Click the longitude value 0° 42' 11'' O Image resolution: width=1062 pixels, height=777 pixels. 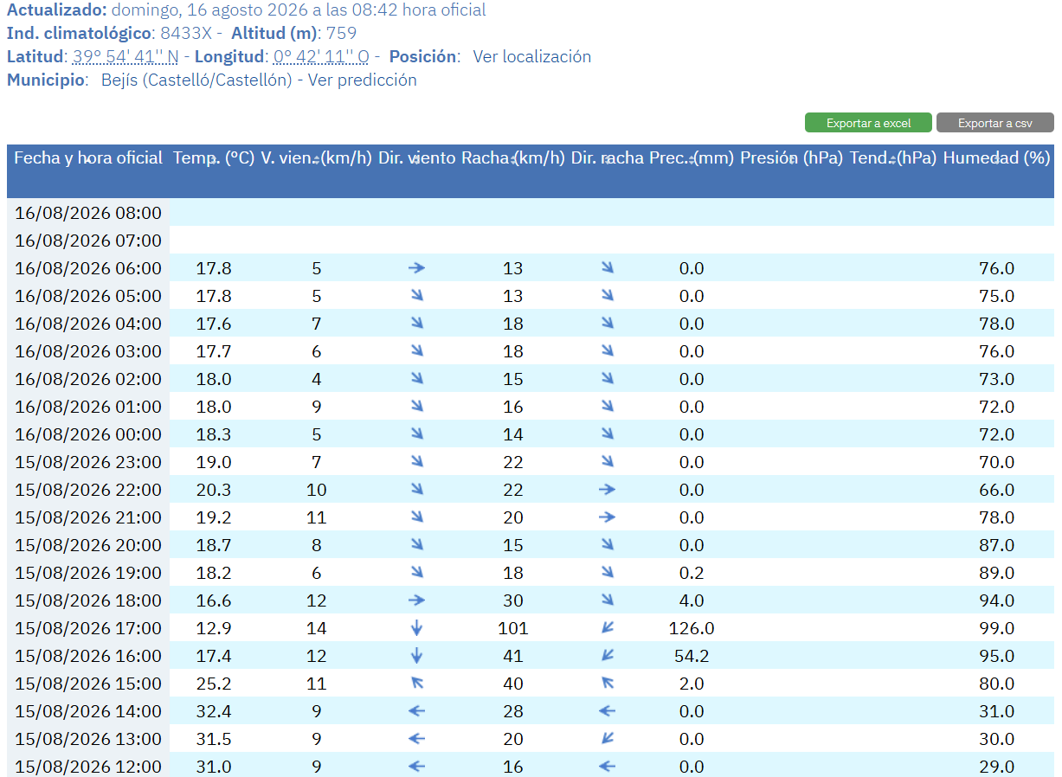click(321, 56)
